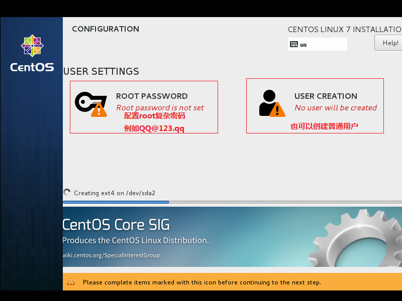The width and height of the screenshot is (402, 301).
Task: Click the keyboard icon in layout selector
Action: [x=294, y=44]
